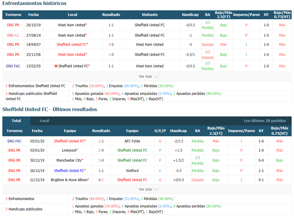The height and width of the screenshot is (216, 294).
Task: Click date 26/10/19 in first row
Action: [33, 25]
